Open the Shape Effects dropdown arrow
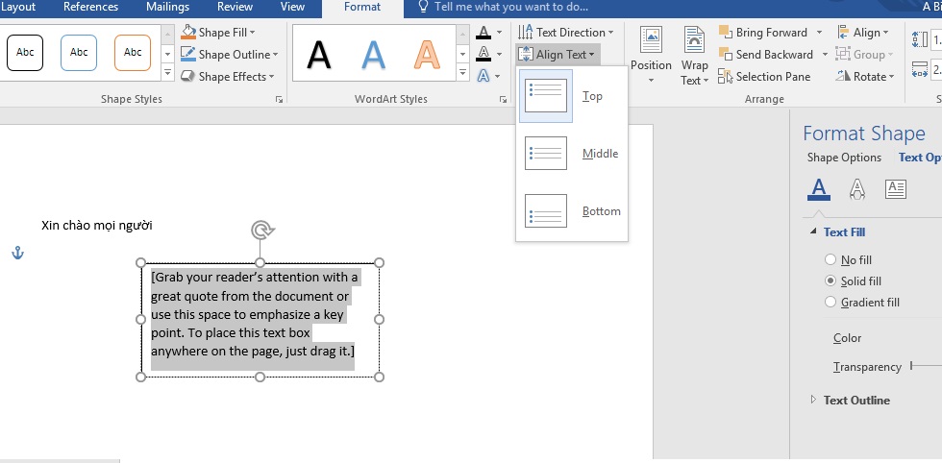This screenshot has width=942, height=463. click(x=271, y=77)
